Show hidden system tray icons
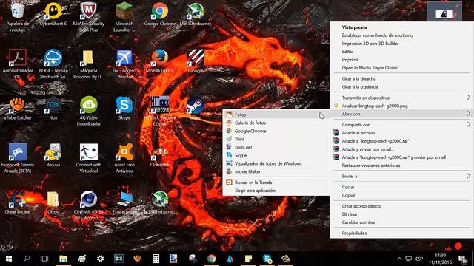The image size is (474, 266). click(x=399, y=259)
